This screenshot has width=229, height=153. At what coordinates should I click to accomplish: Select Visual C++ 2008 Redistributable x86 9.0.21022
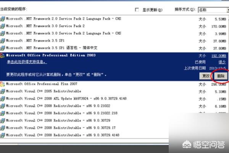coord(58,106)
